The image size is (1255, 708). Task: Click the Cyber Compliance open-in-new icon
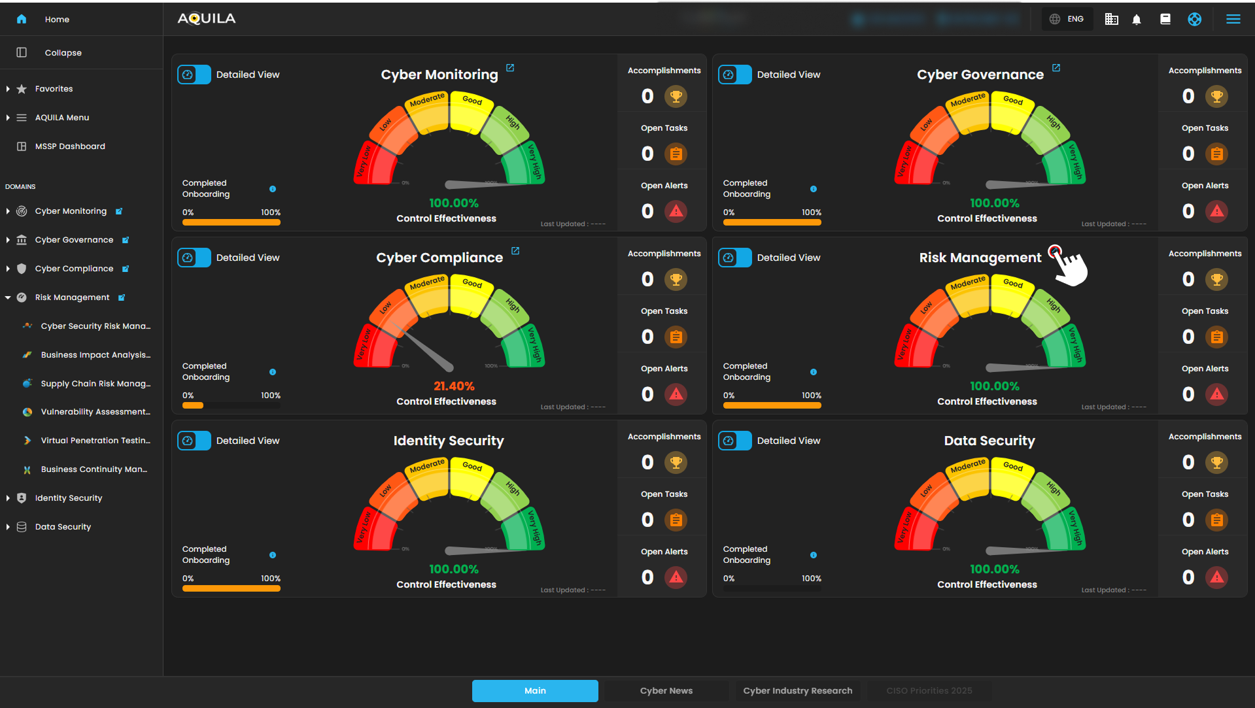tap(515, 251)
